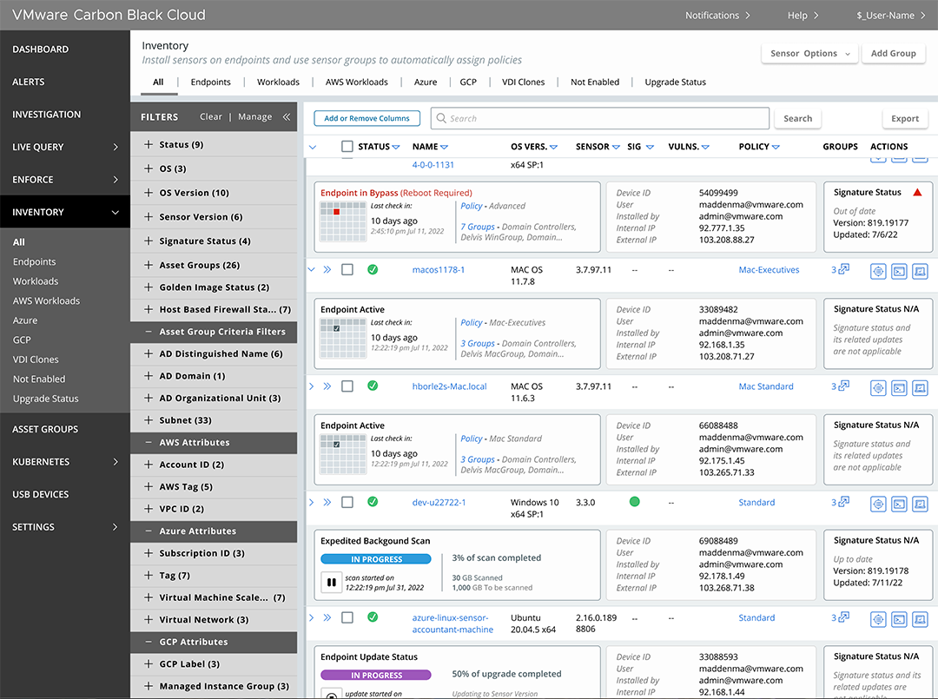The width and height of the screenshot is (938, 699).
Task: Click the upgrade IN PROGRESS purple bar
Action: (376, 675)
